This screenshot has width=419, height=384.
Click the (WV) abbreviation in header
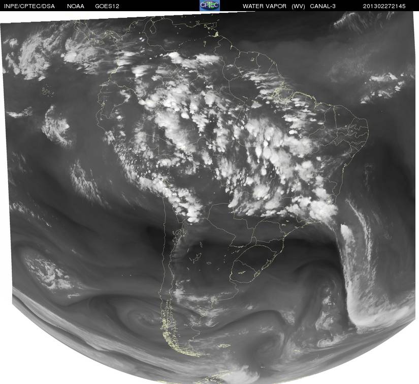click(298, 6)
